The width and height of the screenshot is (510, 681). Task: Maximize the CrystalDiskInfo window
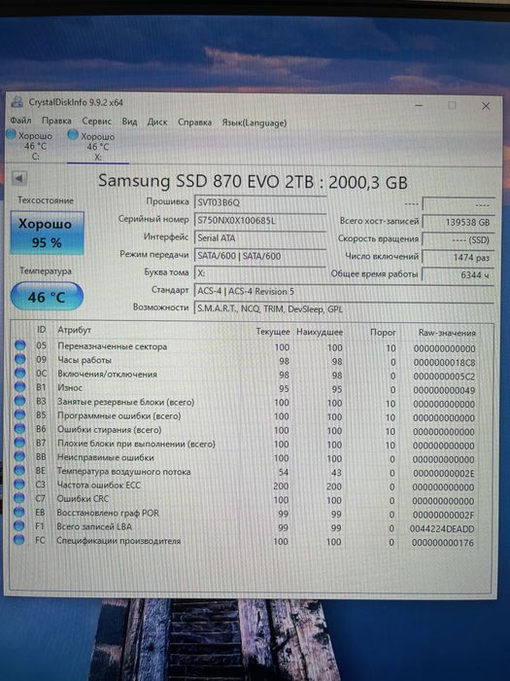click(453, 105)
